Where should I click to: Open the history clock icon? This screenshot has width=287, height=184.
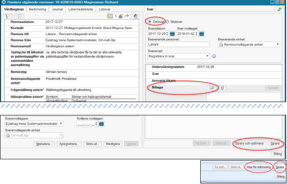pyautogui.click(x=135, y=16)
